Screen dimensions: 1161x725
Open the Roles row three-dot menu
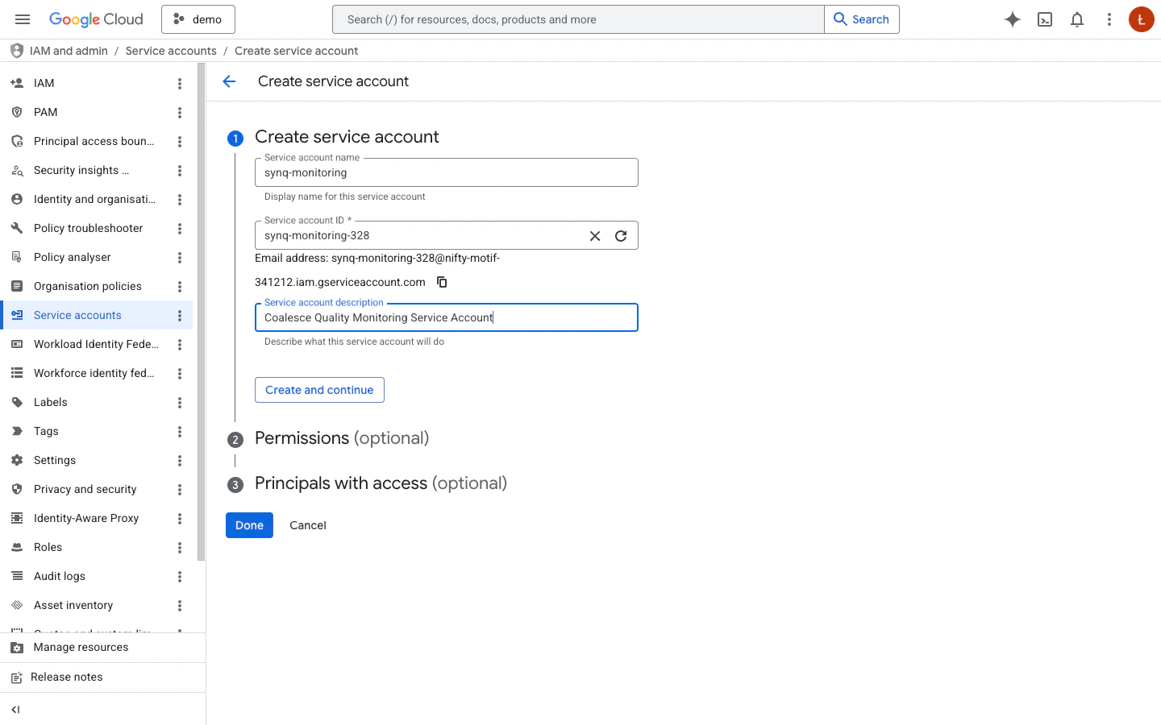(180, 547)
